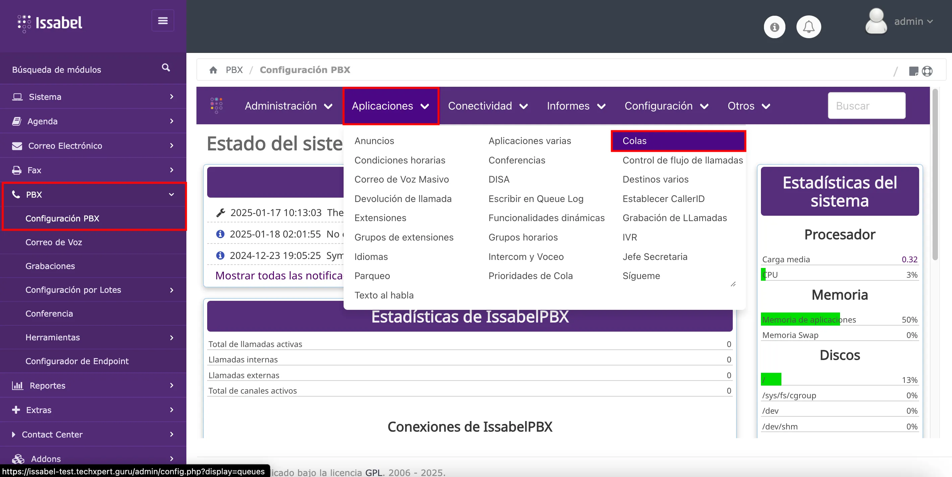This screenshot has width=952, height=477.
Task: Collapse the PBX section using its chevron
Action: pos(172,195)
